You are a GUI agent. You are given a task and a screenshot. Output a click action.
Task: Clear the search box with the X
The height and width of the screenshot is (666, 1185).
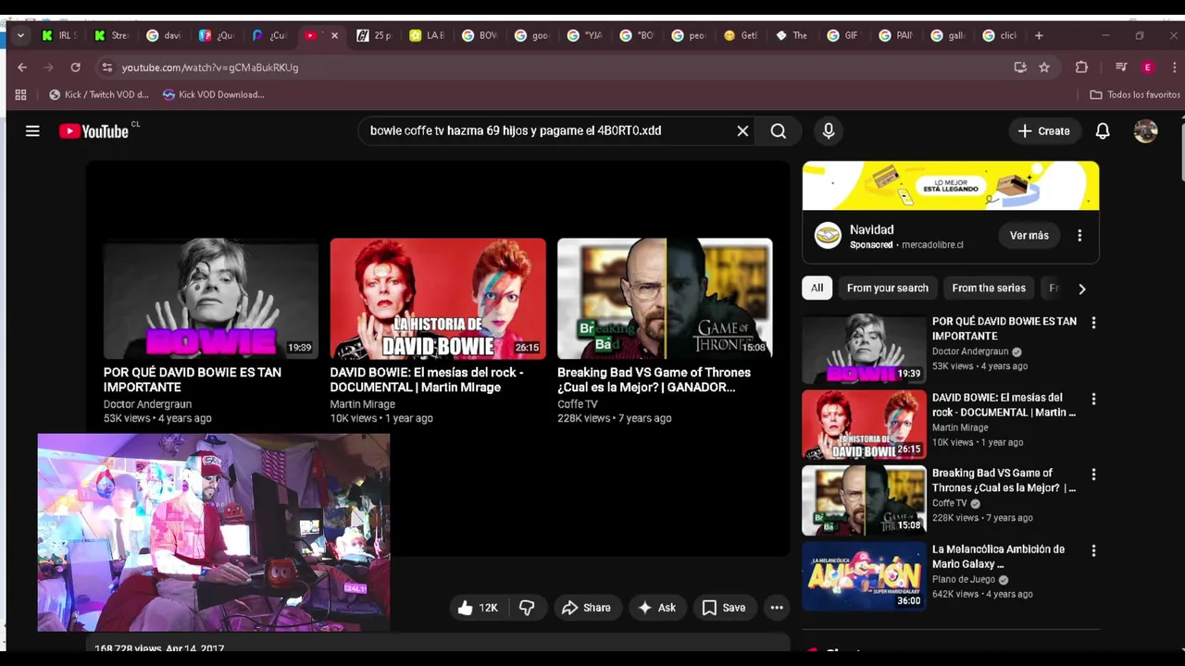tap(742, 131)
